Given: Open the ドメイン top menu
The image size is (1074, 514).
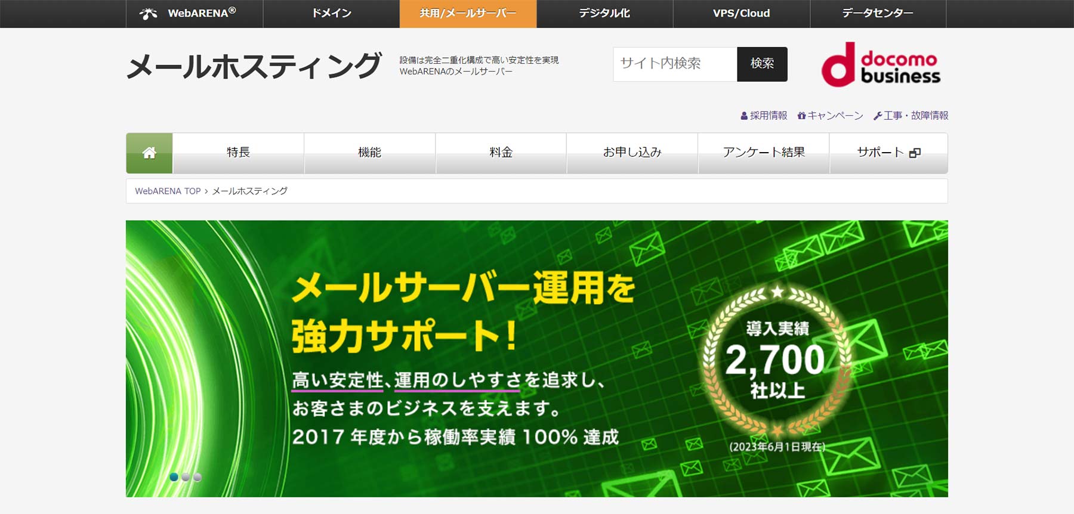Looking at the screenshot, I should [331, 13].
